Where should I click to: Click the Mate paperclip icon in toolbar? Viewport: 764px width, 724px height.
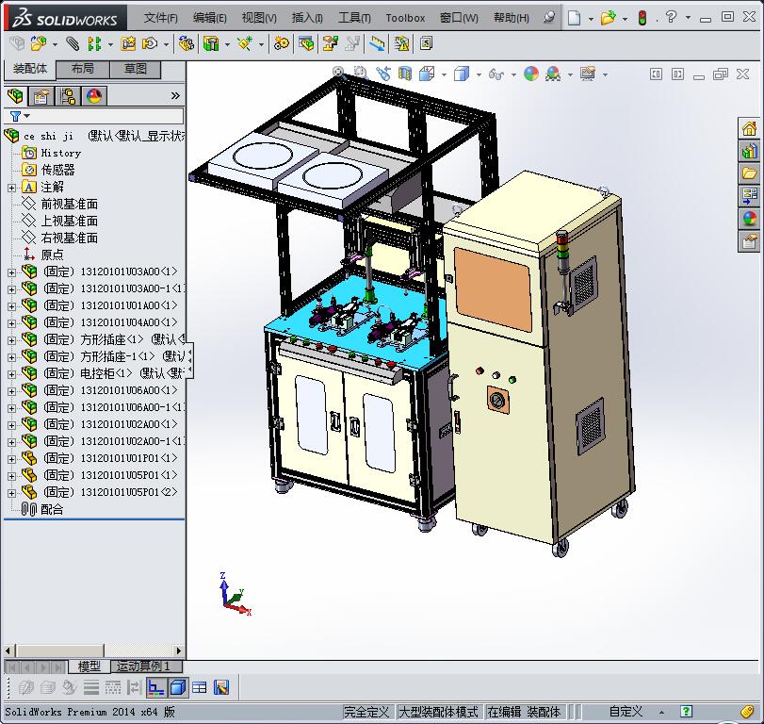click(x=73, y=44)
